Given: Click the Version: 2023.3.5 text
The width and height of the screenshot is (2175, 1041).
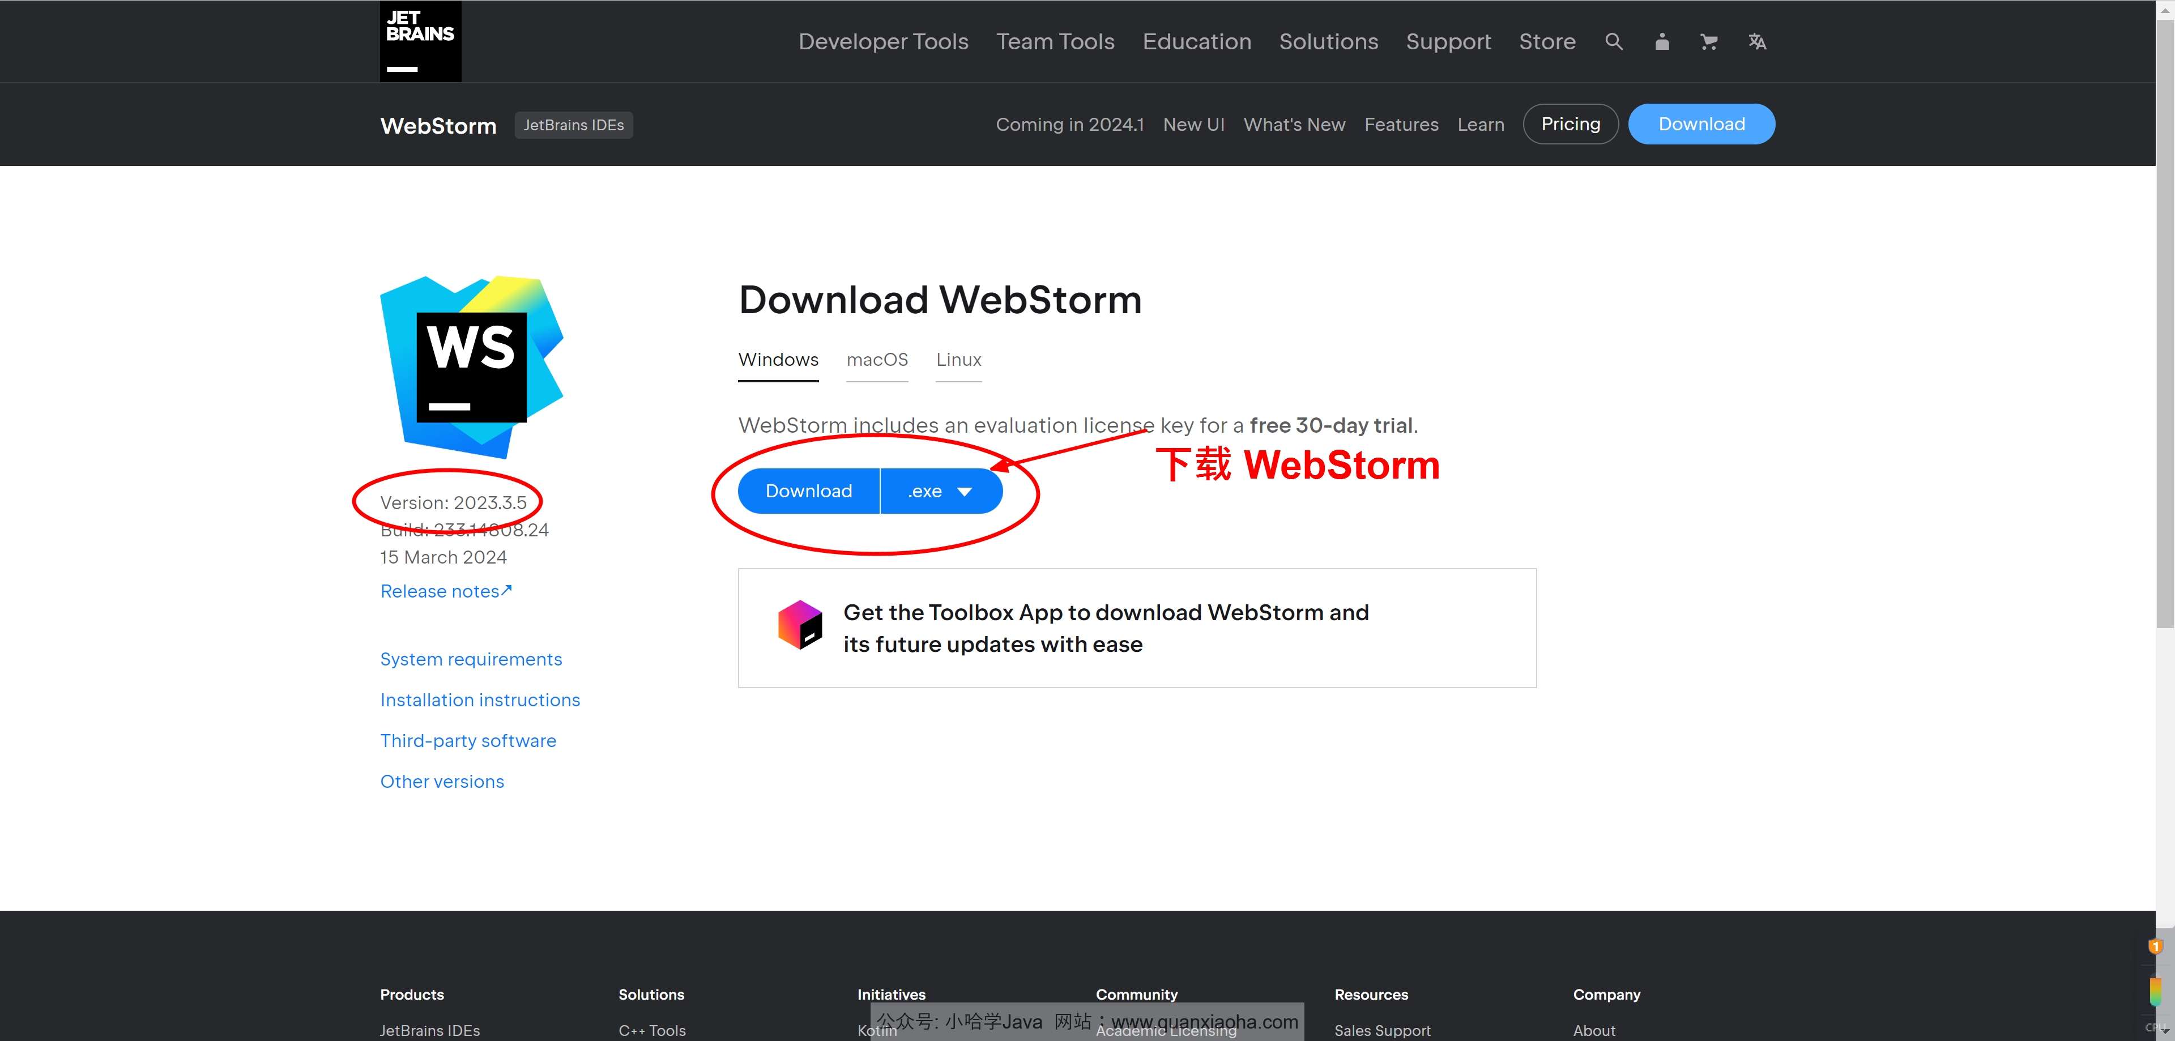Looking at the screenshot, I should click(453, 502).
